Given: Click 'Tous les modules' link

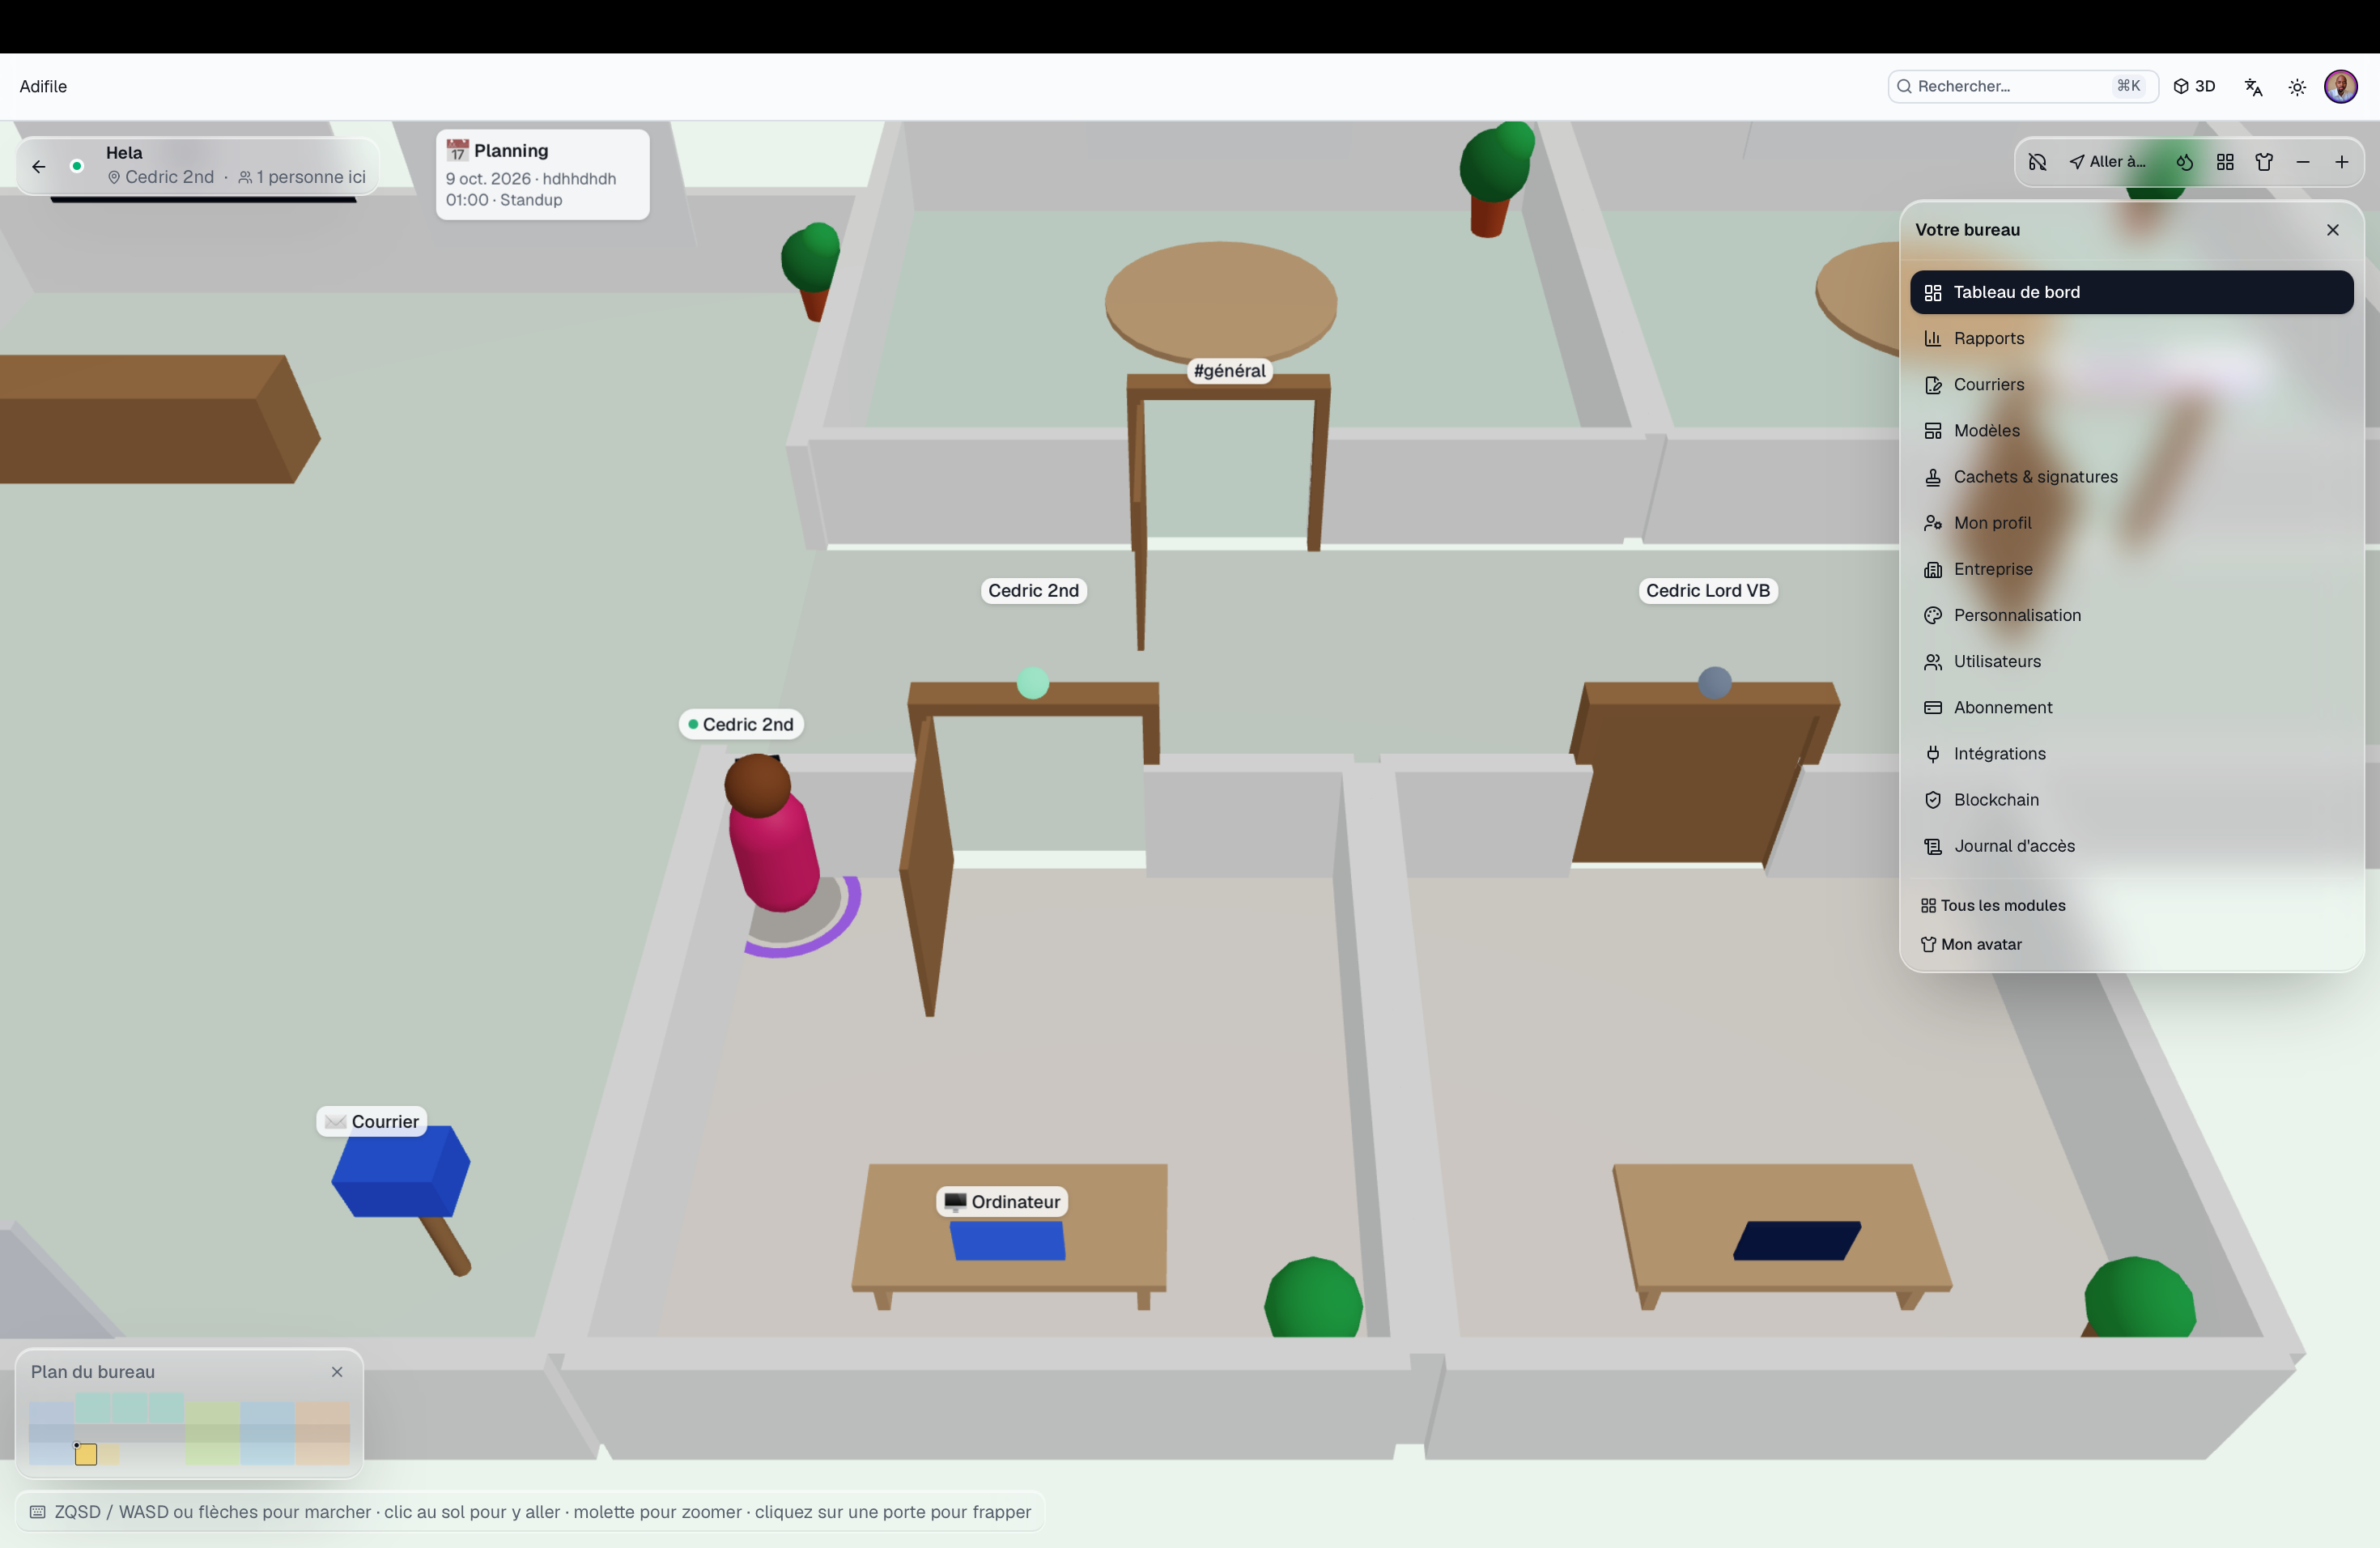Looking at the screenshot, I should 1993,905.
